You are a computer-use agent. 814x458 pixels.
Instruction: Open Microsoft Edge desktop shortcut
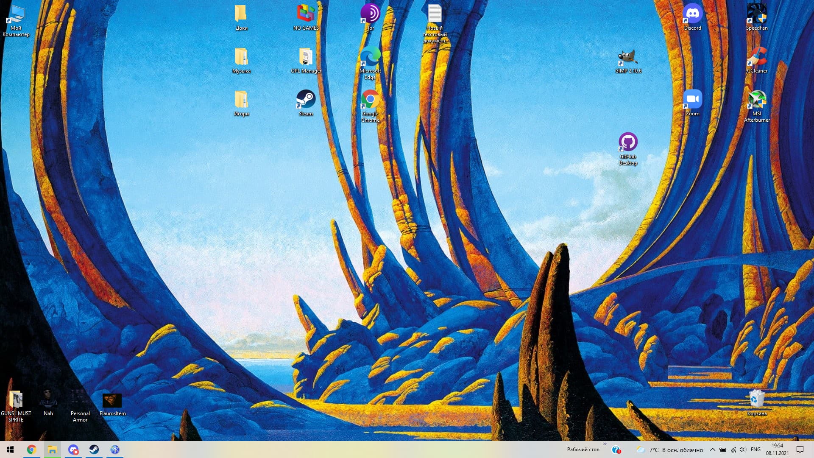tap(370, 63)
